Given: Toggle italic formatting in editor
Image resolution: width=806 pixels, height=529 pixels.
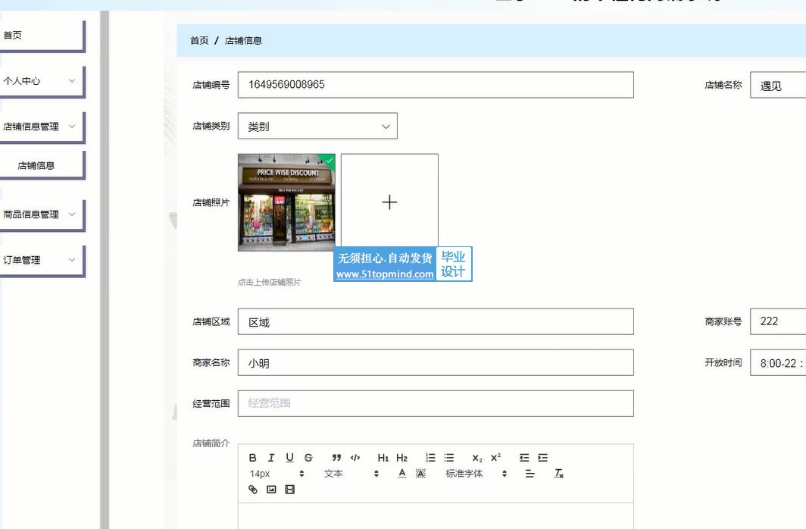Looking at the screenshot, I should click(271, 458).
